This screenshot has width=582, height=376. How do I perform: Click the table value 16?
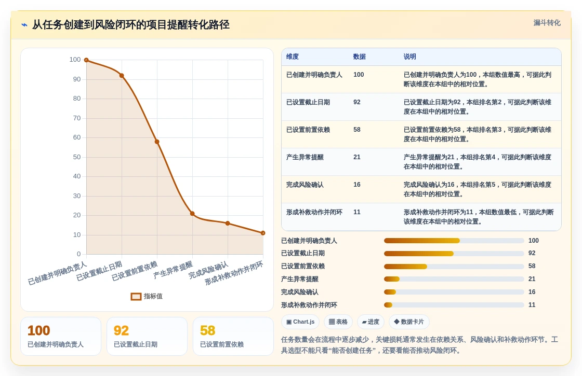tap(356, 185)
